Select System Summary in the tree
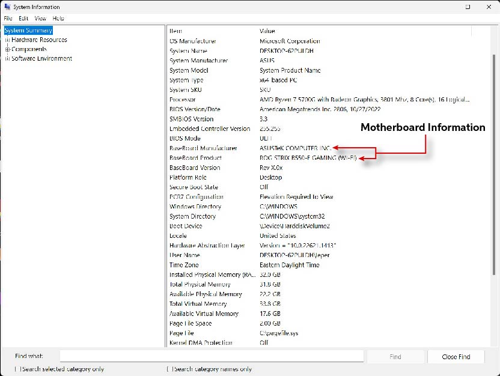The image size is (500, 376). point(28,30)
